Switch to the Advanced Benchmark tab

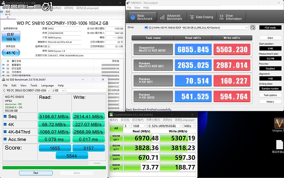tap(172, 17)
